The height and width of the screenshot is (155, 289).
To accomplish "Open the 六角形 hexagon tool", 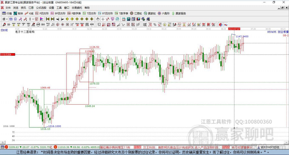I will pyautogui.click(x=164, y=14).
